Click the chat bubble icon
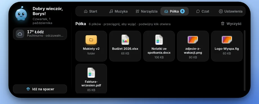This screenshot has width=259, height=104. (198, 11)
